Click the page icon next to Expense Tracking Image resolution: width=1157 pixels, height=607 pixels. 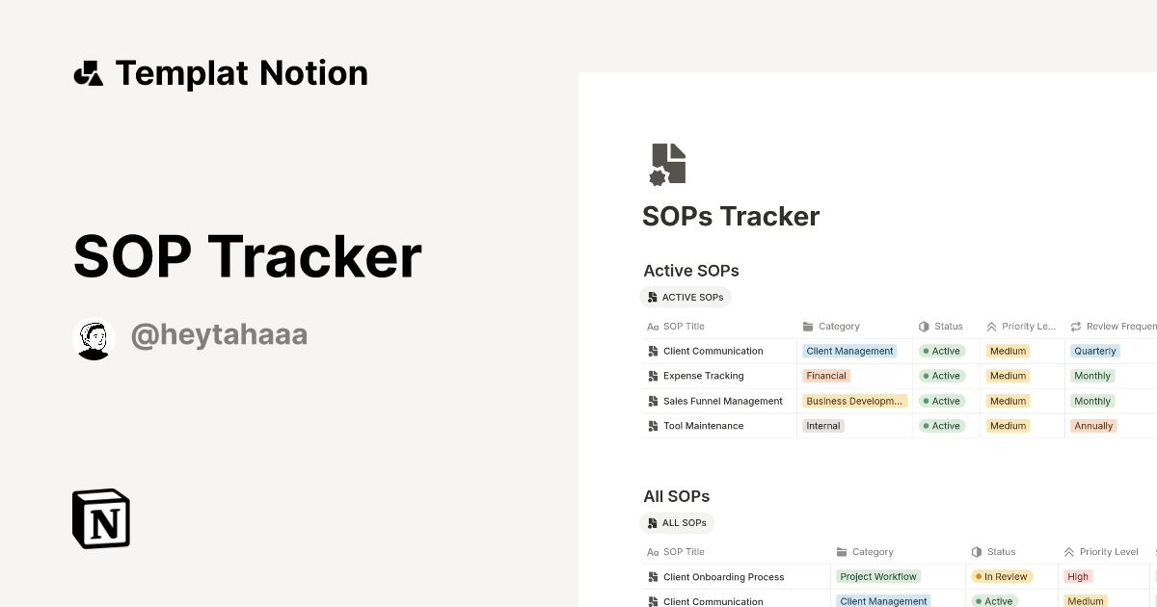[653, 376]
